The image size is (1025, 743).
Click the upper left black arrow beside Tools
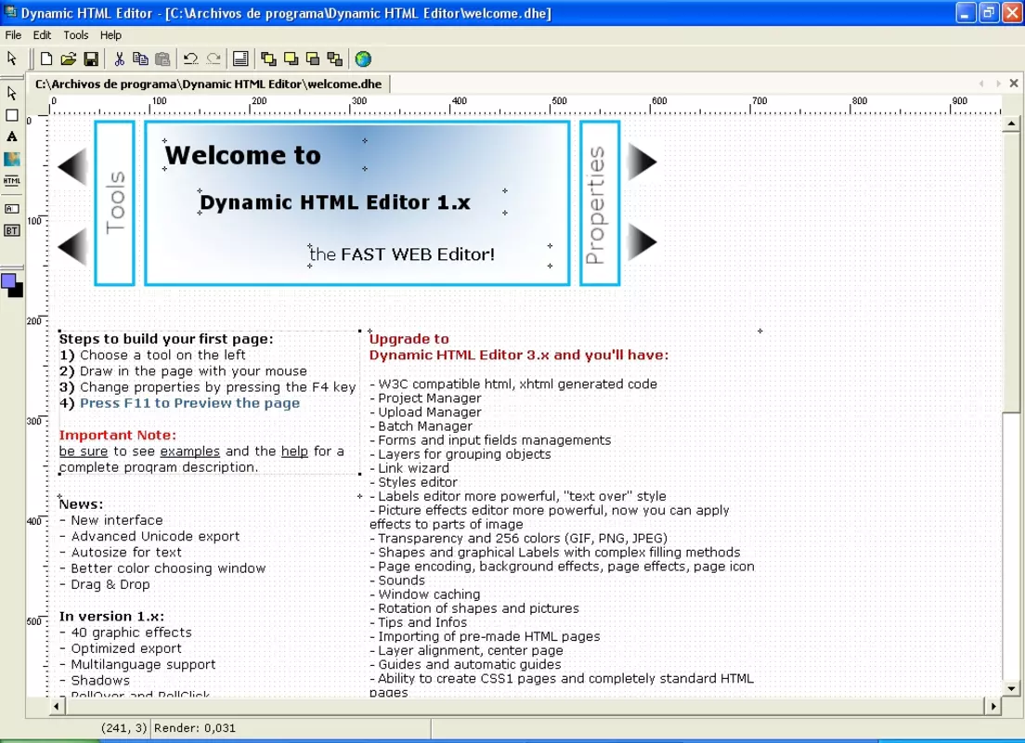[x=72, y=166]
